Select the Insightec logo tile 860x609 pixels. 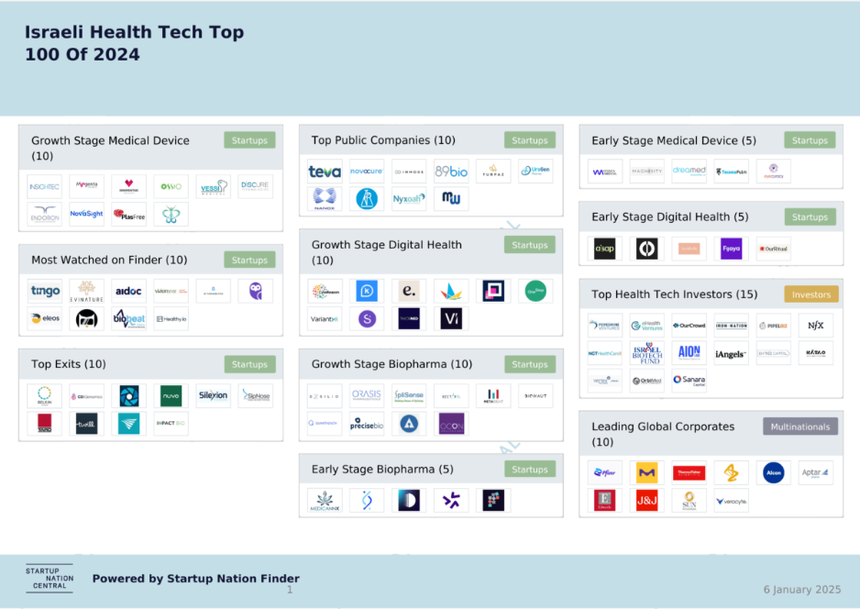(44, 187)
